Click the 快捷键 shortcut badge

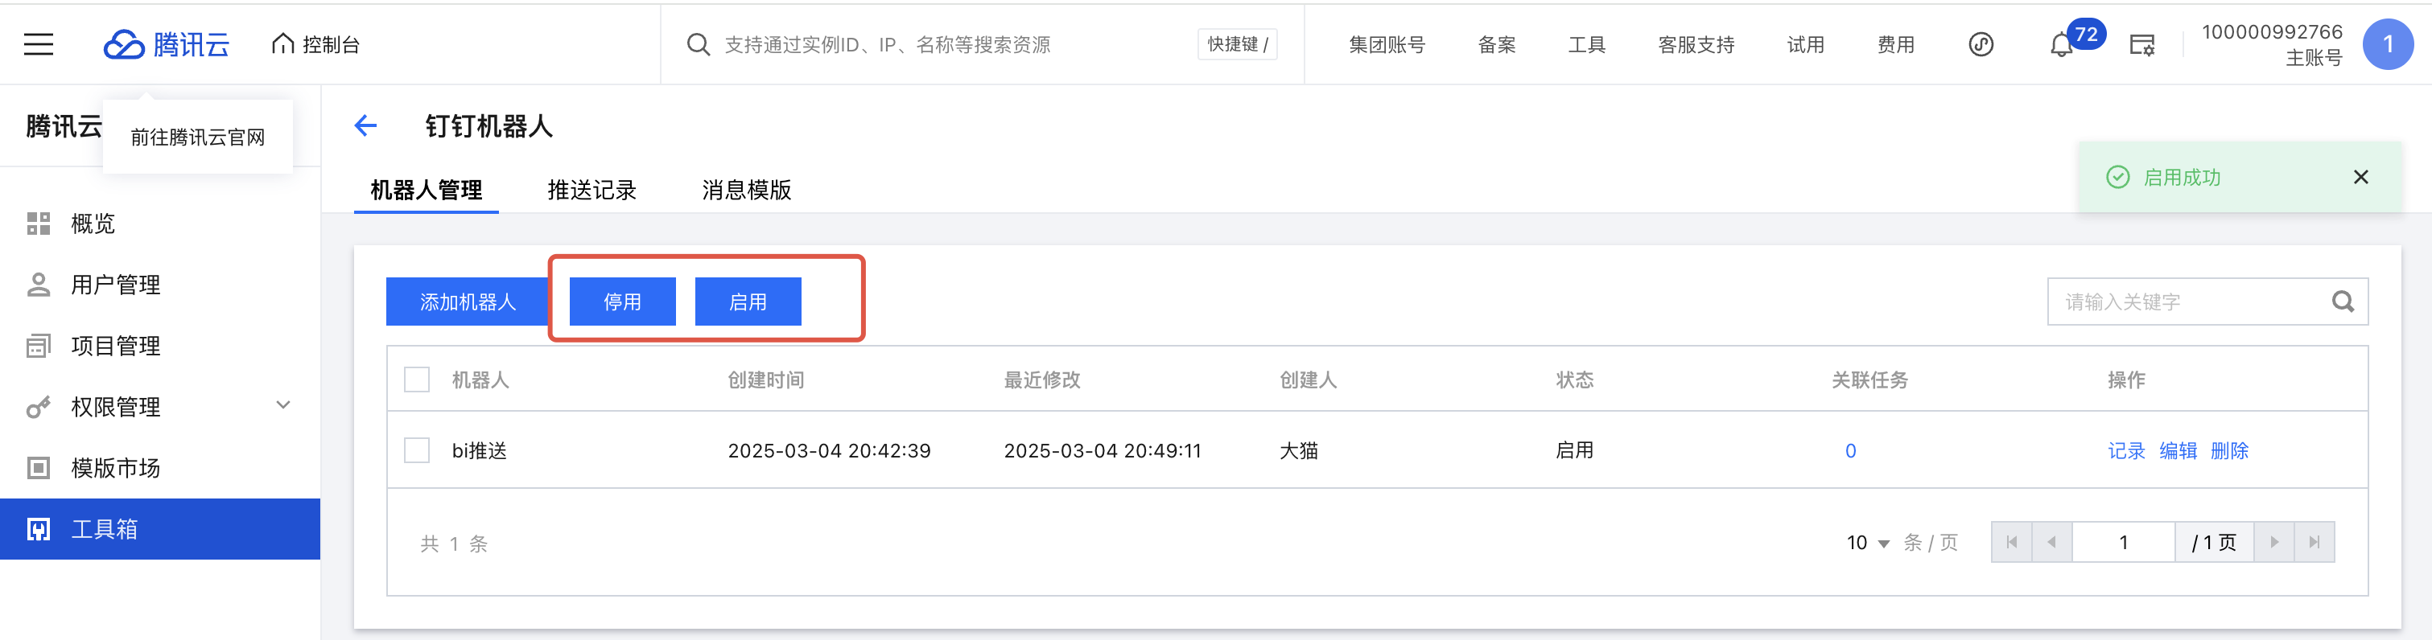coord(1237,44)
